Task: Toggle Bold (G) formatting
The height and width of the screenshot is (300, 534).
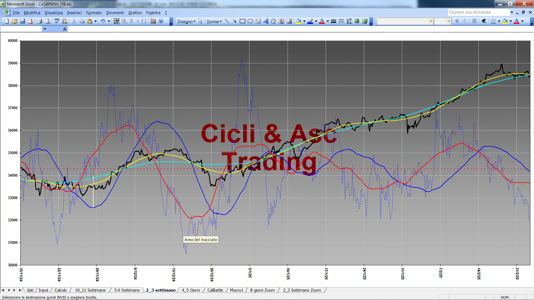Action: click(457, 21)
